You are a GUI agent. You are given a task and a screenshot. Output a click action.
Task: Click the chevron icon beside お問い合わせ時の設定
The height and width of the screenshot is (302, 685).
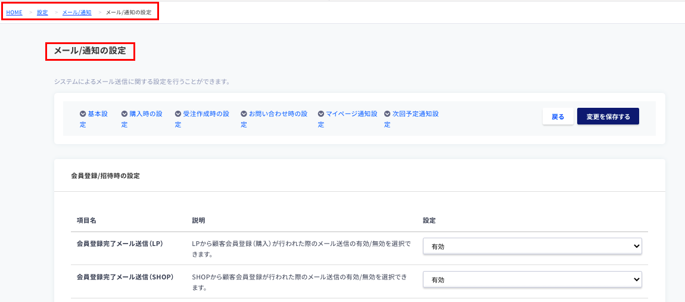[244, 114]
